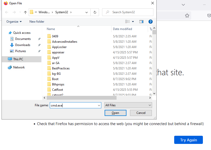Click Boot folder's icon
Screen dimensions: 211x150
(49, 79)
